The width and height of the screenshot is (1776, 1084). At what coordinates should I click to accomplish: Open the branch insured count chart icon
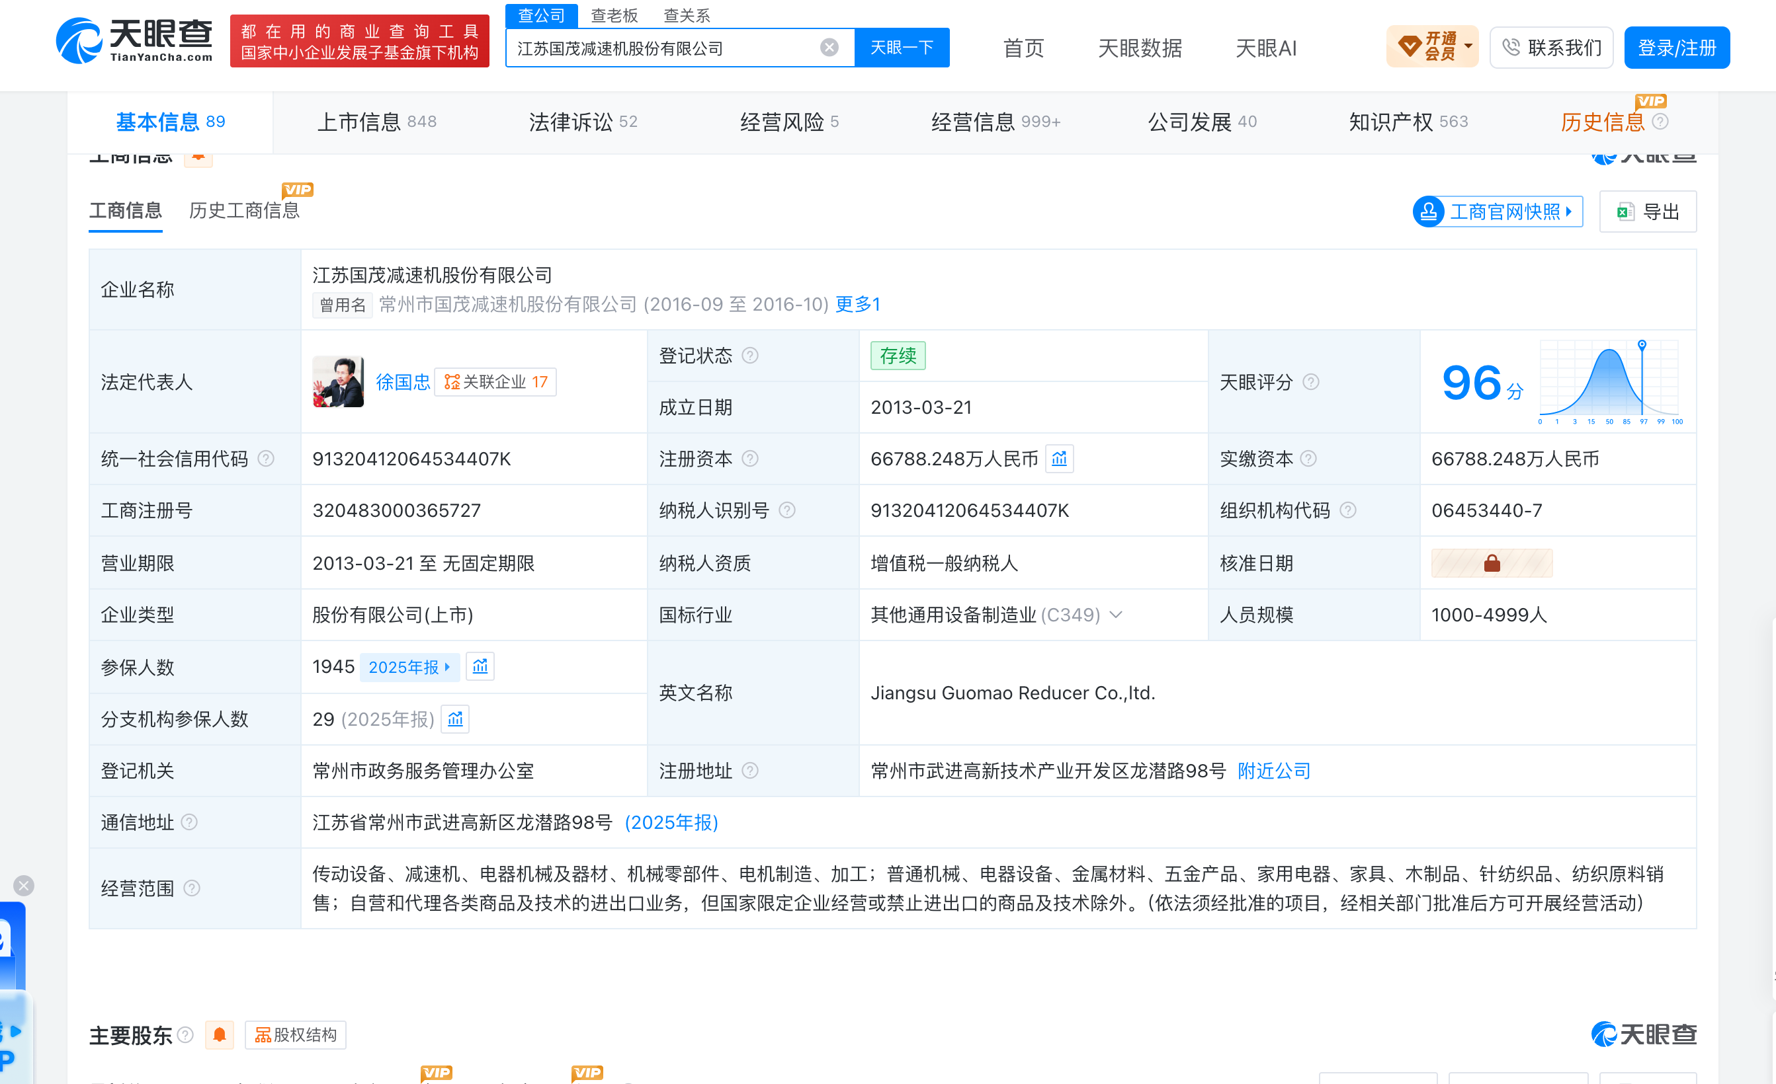(455, 719)
